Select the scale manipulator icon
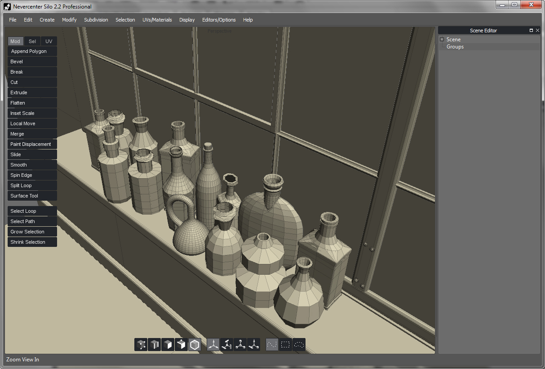 click(240, 345)
